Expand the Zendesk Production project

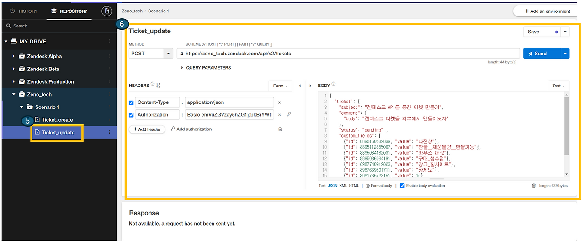tap(14, 82)
